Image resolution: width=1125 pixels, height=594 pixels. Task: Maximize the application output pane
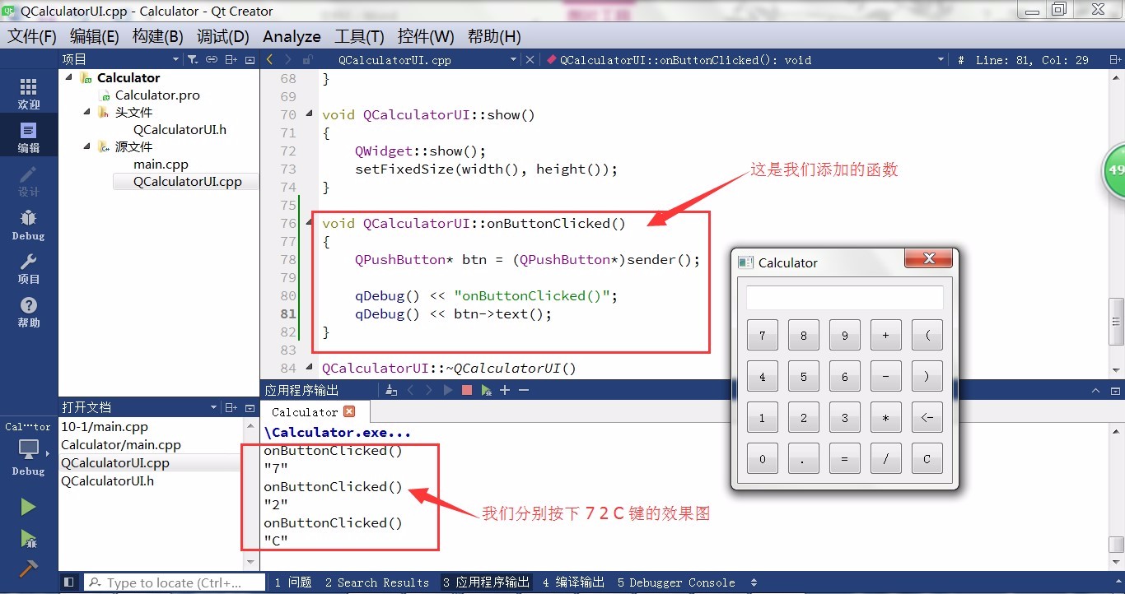tap(1095, 391)
